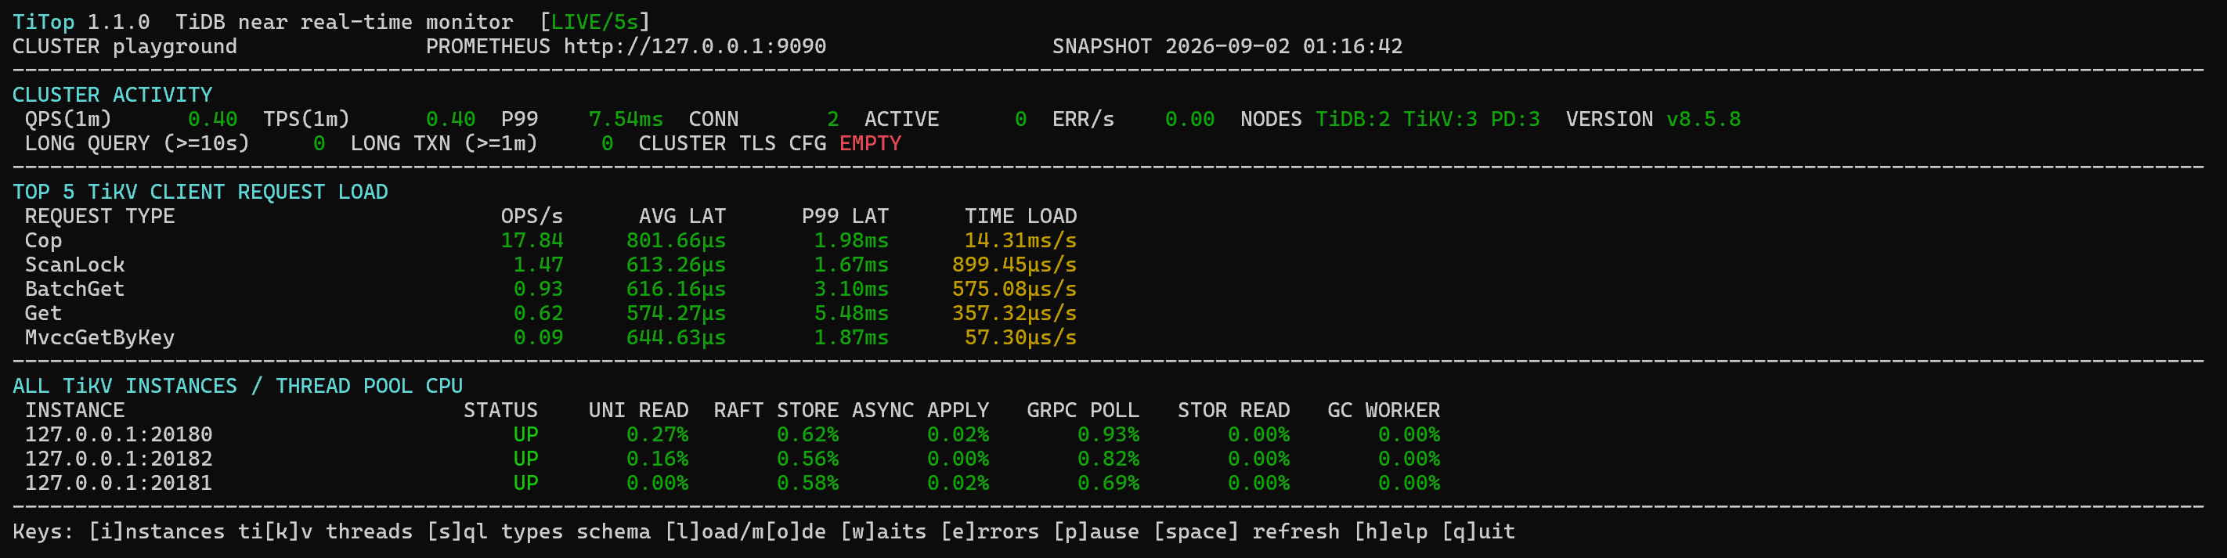This screenshot has width=2227, height=558.
Task: Open the ti[k]v threads view
Action: [325, 531]
